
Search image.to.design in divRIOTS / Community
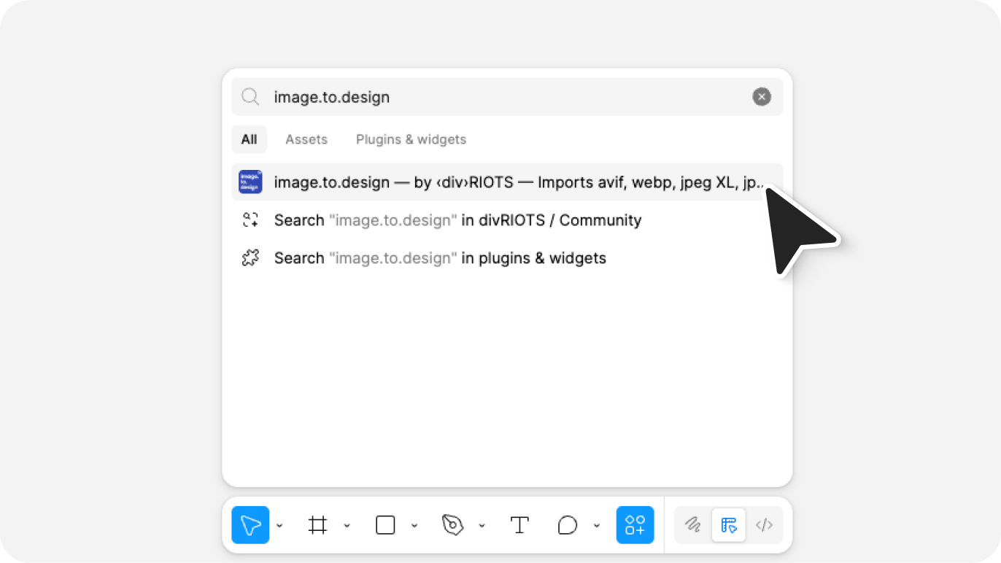click(x=457, y=220)
